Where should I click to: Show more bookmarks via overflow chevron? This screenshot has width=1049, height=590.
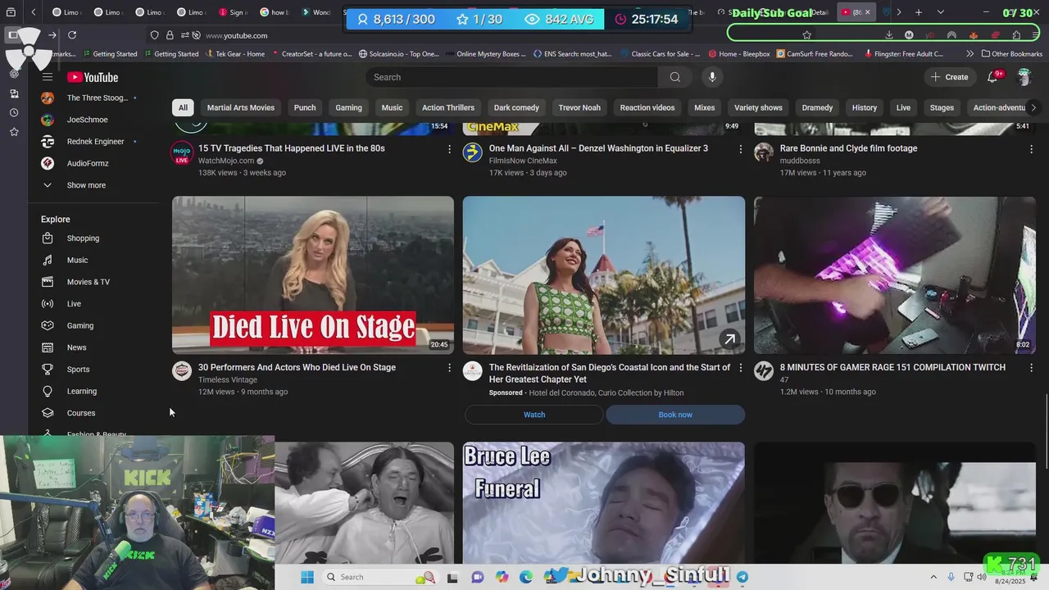tap(970, 54)
